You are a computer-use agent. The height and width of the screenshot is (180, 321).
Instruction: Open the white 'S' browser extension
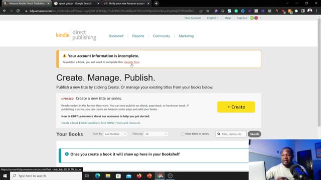click(229, 11)
